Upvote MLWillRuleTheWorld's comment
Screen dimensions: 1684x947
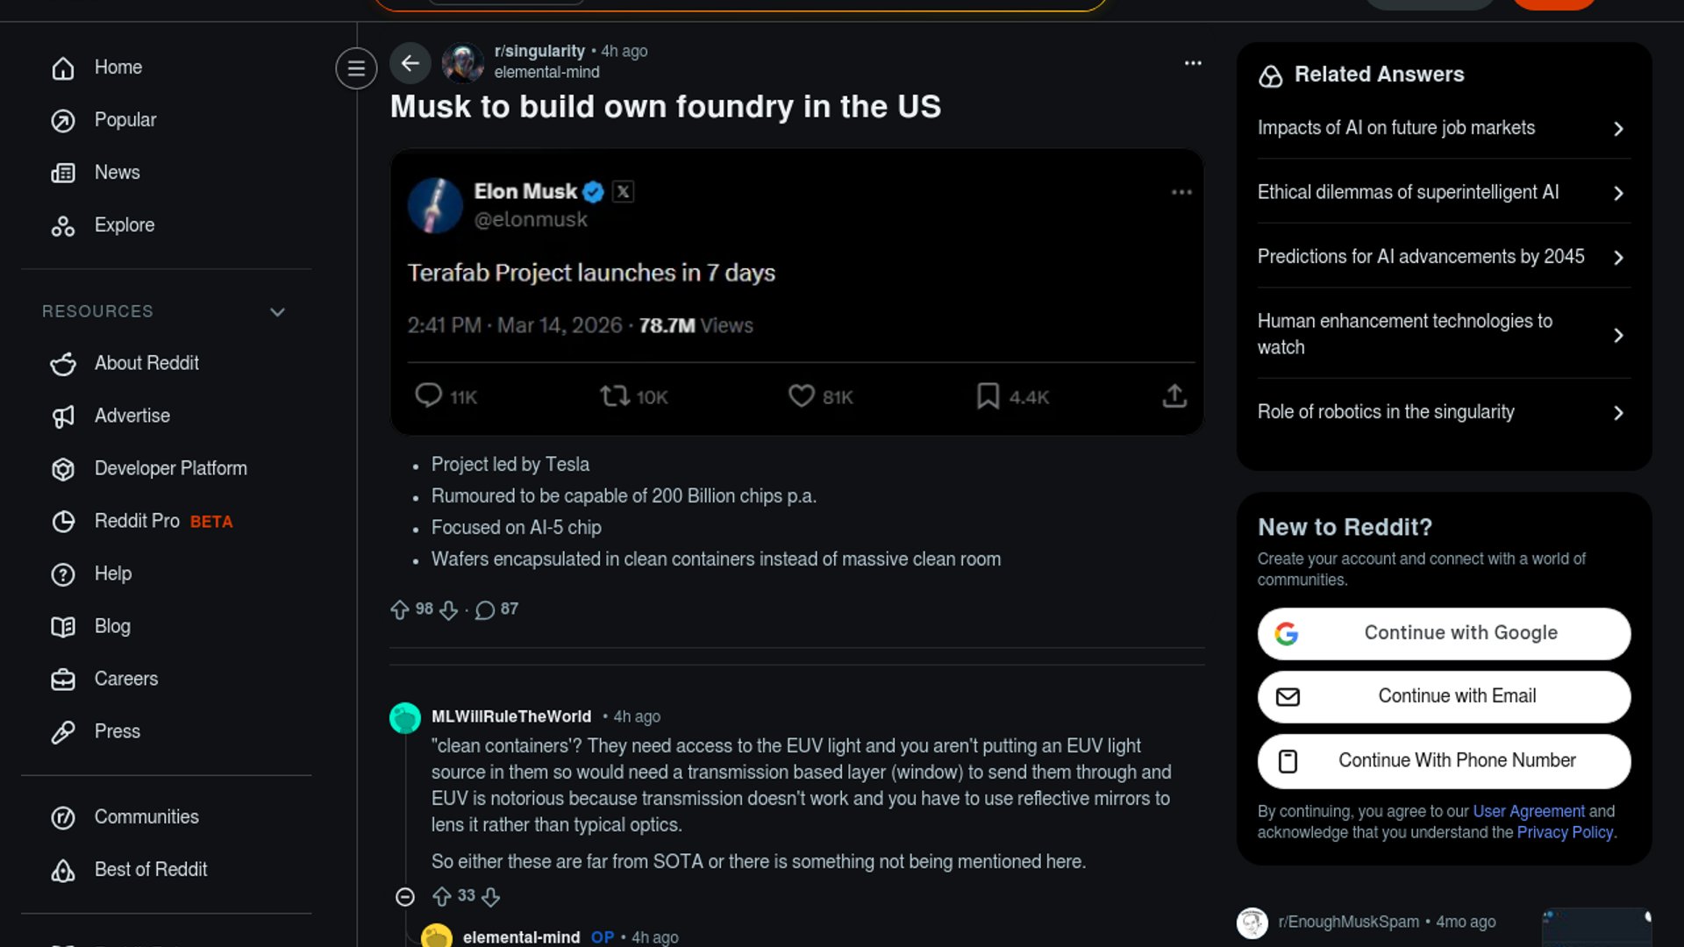(x=442, y=896)
